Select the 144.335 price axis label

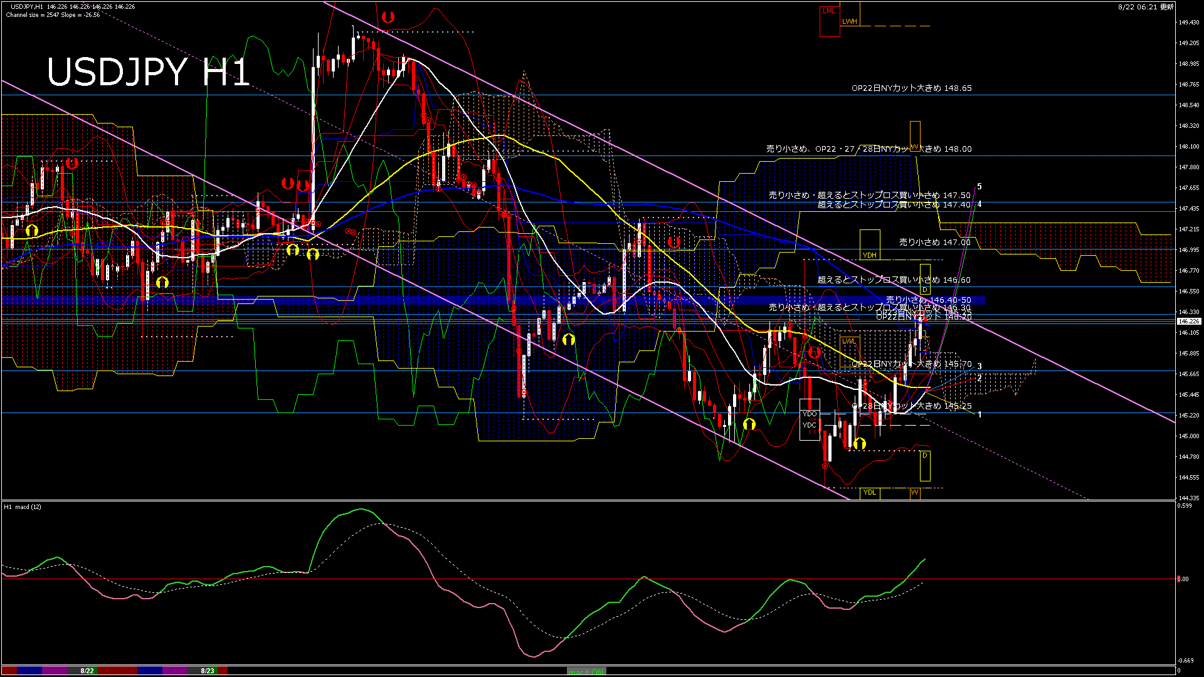point(1189,498)
